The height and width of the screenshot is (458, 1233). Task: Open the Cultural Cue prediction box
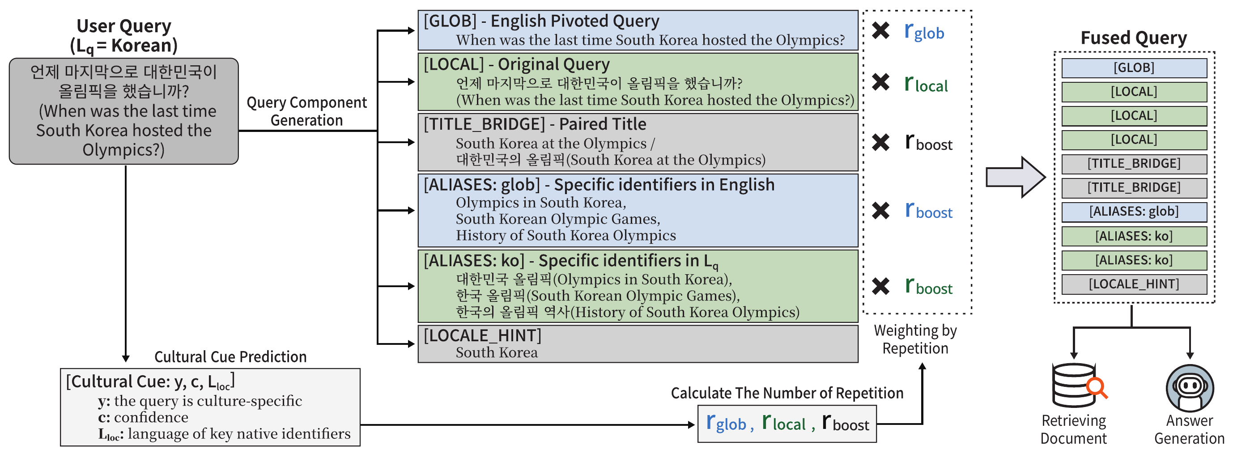click(210, 407)
